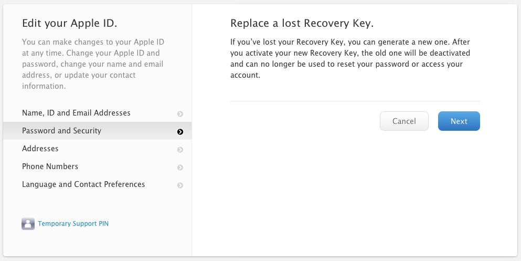521x261 pixels.
Task: Click the black arrow icon beside Password and Security
Action: (180, 132)
